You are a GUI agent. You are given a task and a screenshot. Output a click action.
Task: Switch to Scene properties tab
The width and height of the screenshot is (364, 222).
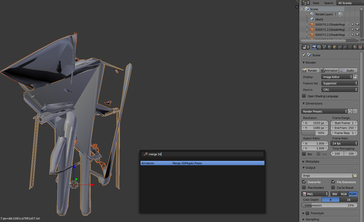324,47
